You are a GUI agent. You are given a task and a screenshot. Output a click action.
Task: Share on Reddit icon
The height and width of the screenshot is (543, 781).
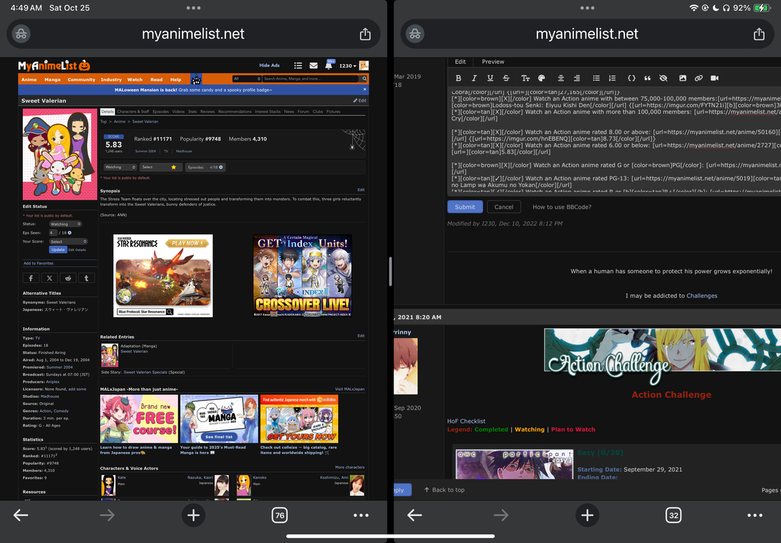click(x=68, y=278)
